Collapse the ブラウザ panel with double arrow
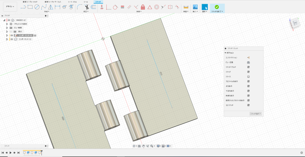This screenshot has height=157, width=305. 2,16
